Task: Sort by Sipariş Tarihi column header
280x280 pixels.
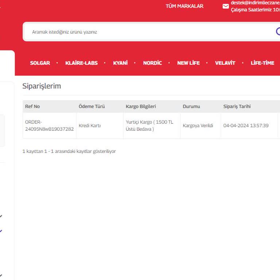Action: 237,106
